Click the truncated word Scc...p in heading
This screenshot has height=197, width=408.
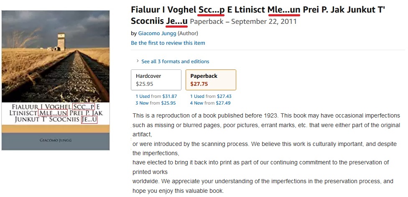point(212,10)
